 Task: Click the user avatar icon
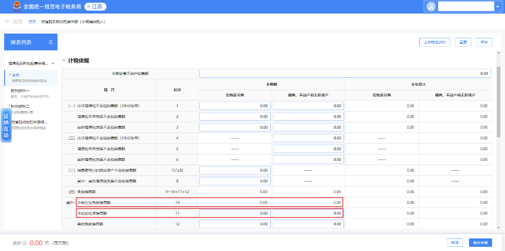(x=431, y=7)
